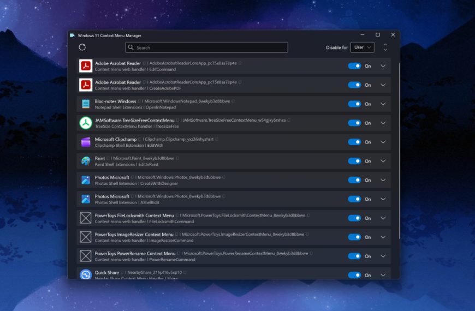Click 'AdobeAcrobatReaderCoreApp_pc75e8sa7ep4e' text in EditCommand row
The image size is (475, 311).
pos(193,63)
